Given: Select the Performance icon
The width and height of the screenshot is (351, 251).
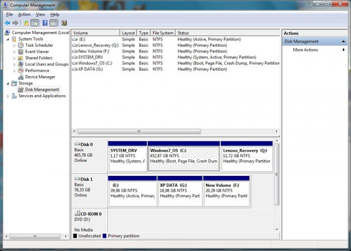Looking at the screenshot, I should click(x=21, y=71).
